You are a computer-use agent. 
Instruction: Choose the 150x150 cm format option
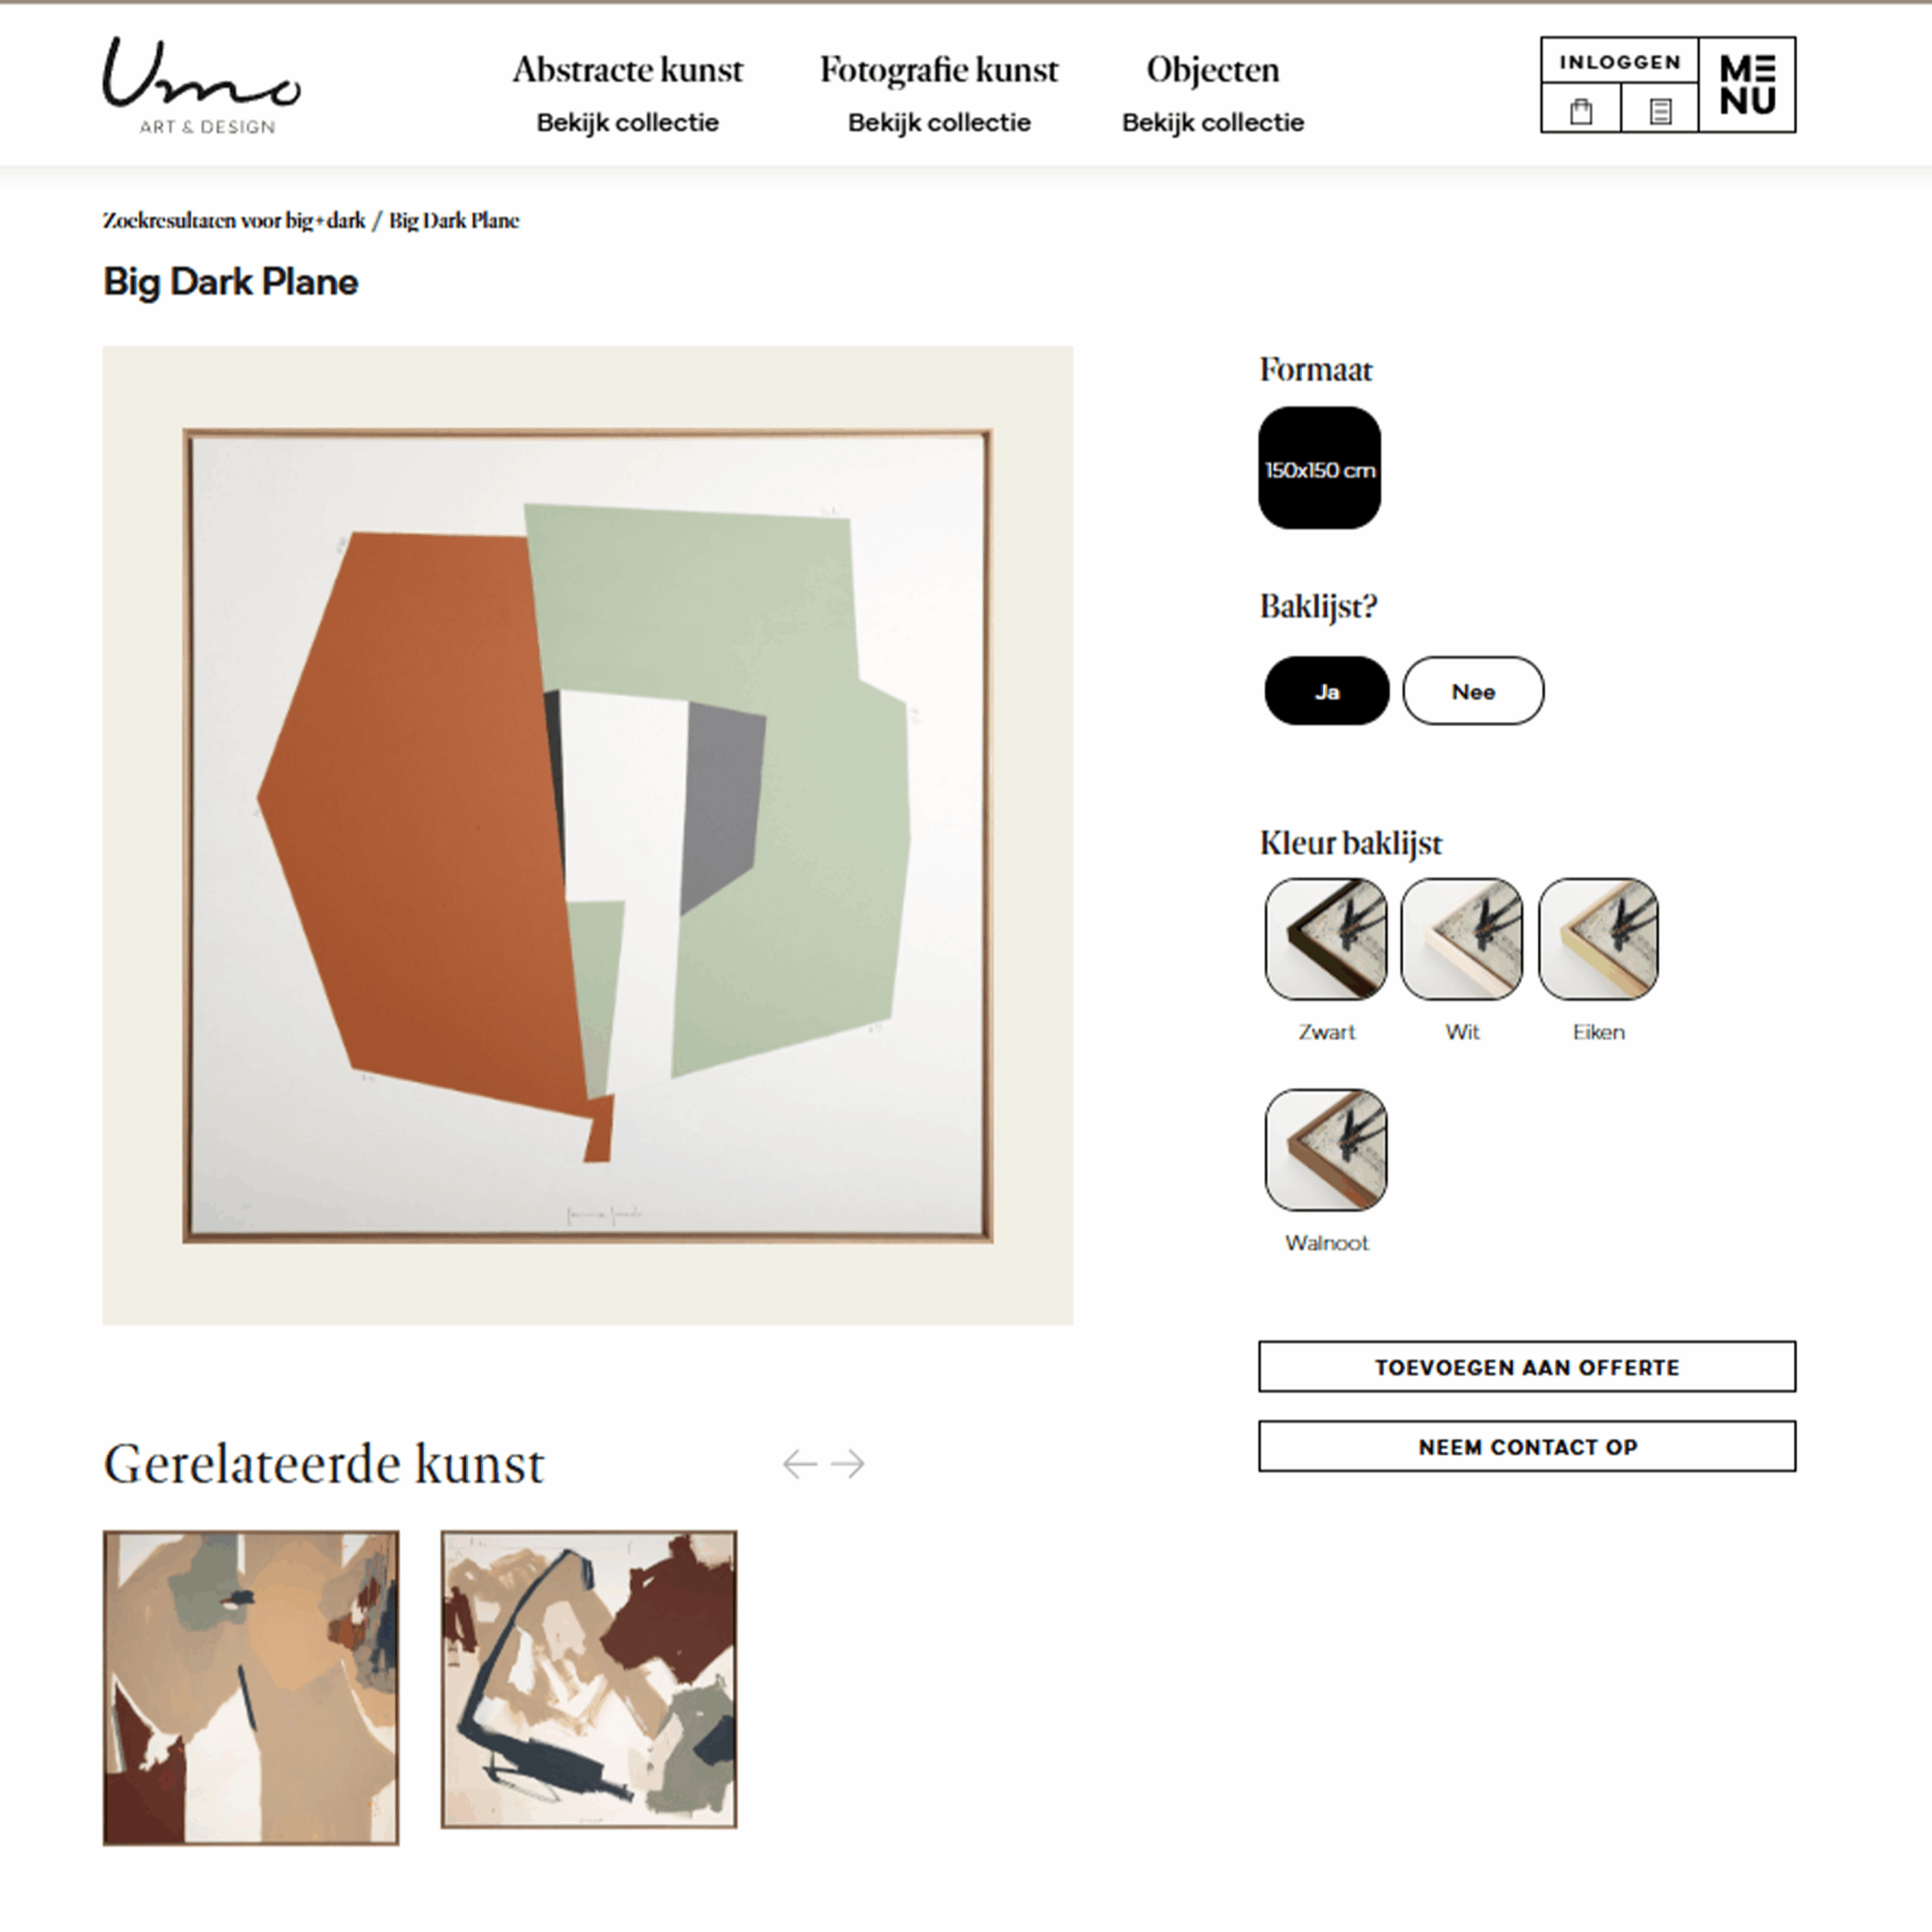pyautogui.click(x=1320, y=468)
